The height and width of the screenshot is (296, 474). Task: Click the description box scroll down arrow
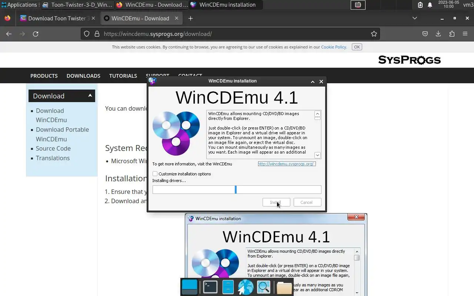317,155
